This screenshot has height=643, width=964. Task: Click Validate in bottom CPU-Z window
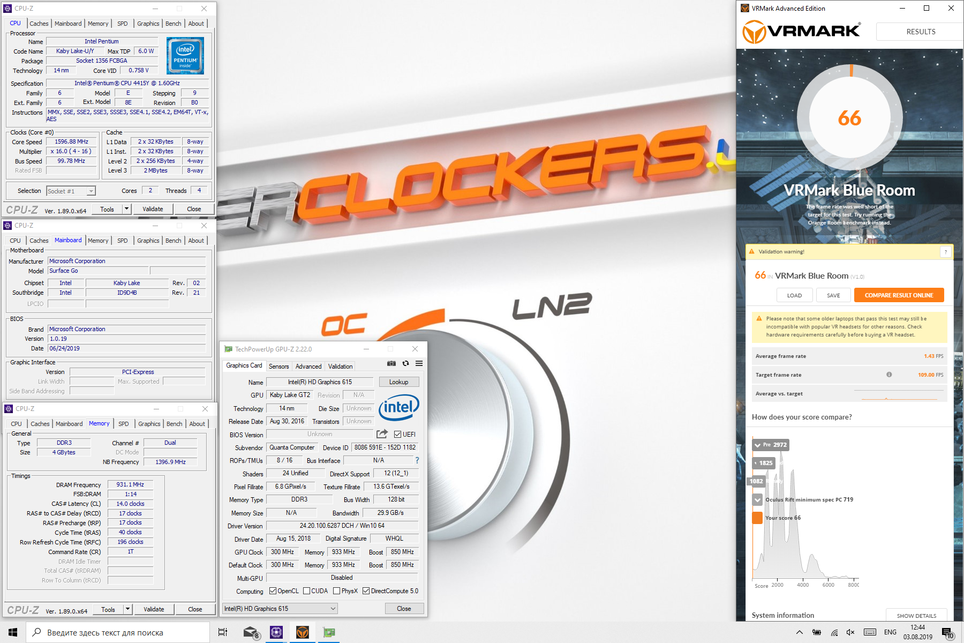click(x=154, y=609)
